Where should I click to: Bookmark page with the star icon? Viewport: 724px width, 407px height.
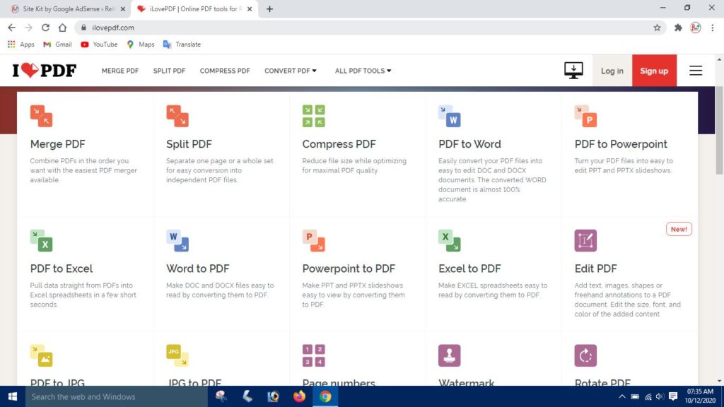(x=657, y=28)
